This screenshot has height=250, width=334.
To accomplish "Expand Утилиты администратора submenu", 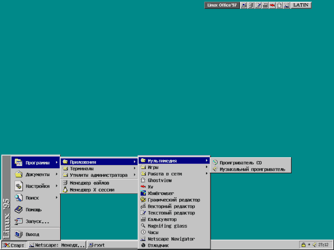I will pyautogui.click(x=99, y=175).
